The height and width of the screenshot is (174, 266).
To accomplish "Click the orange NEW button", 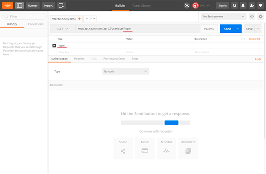I will pos(7,5).
